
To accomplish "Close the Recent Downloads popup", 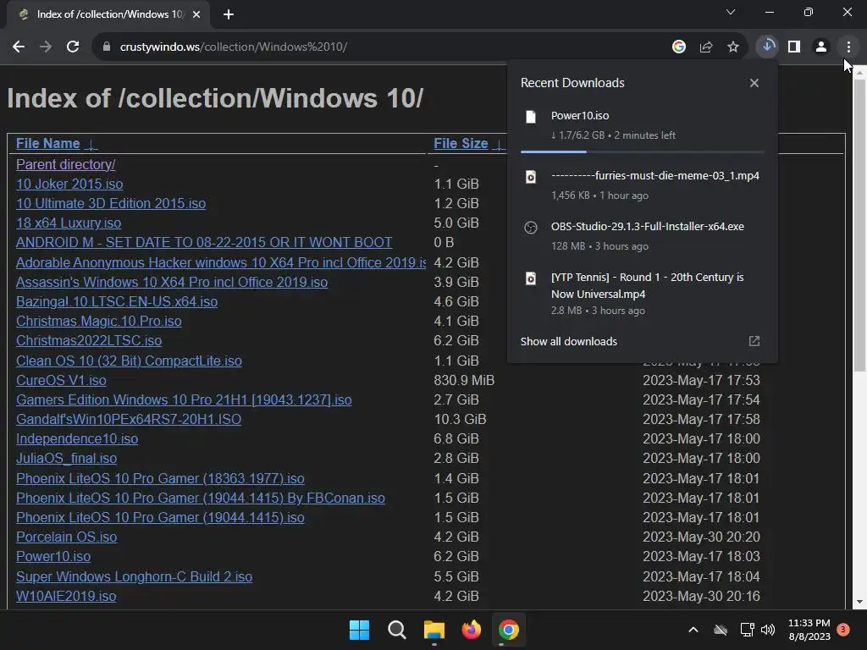I will 754,83.
